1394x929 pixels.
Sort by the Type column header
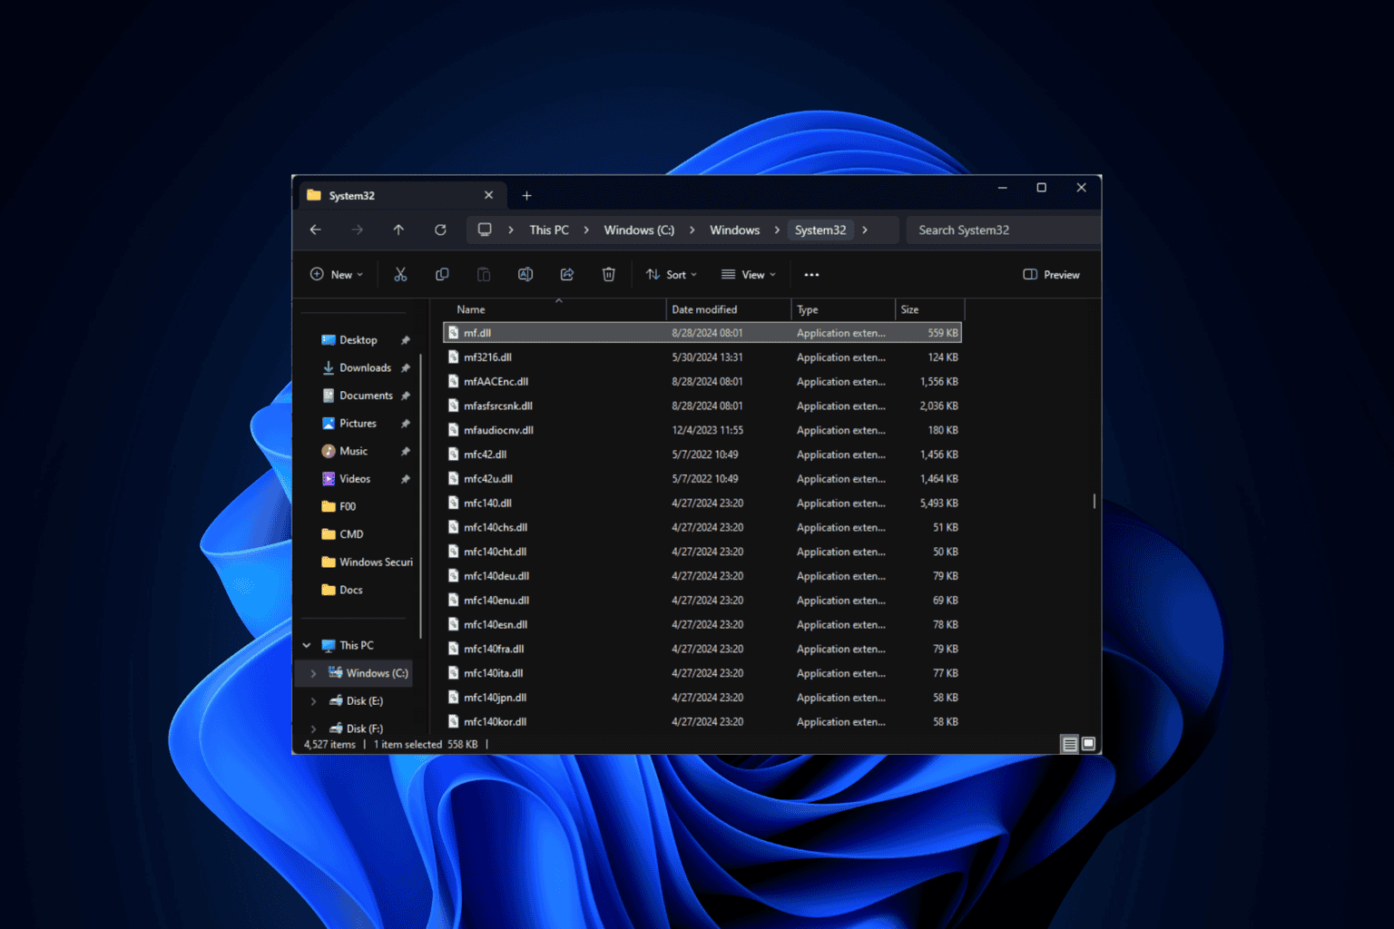click(843, 310)
